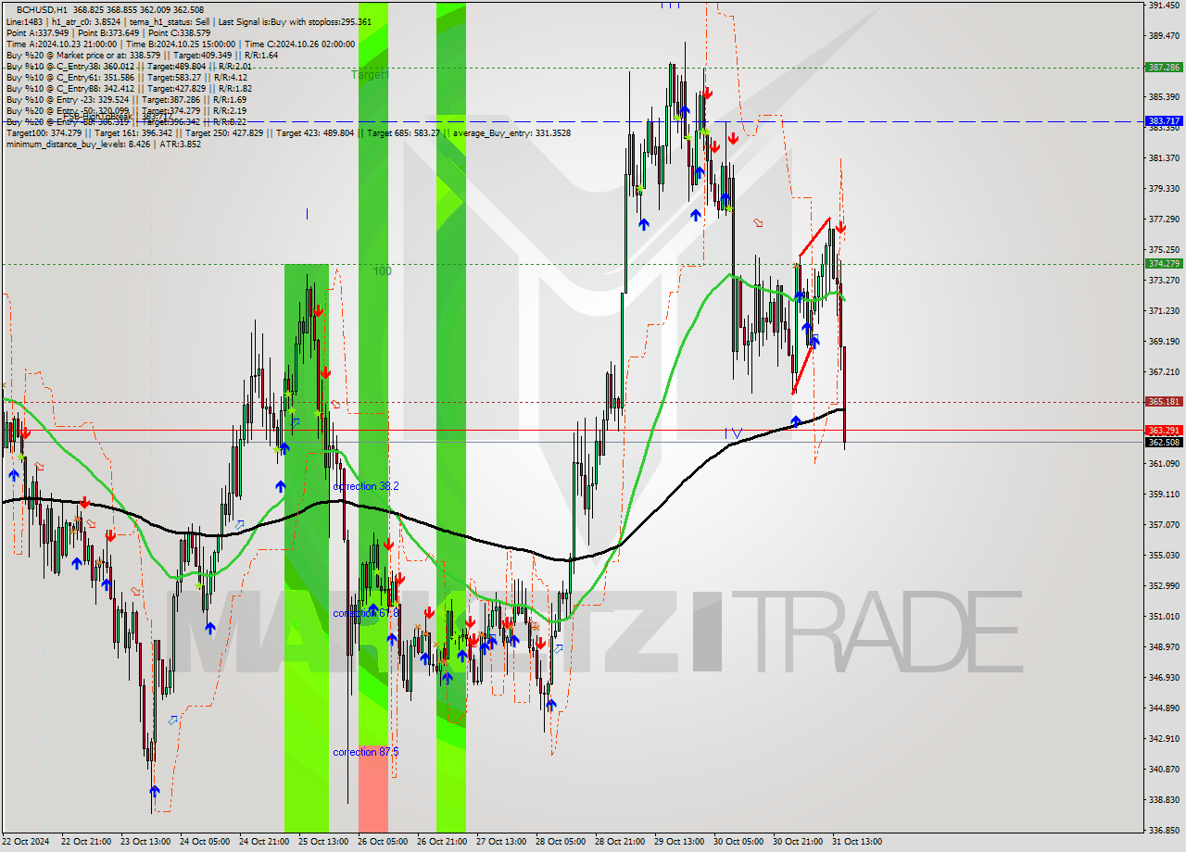Click the red 363.291 price tag
This screenshot has width=1186, height=852.
1164,431
